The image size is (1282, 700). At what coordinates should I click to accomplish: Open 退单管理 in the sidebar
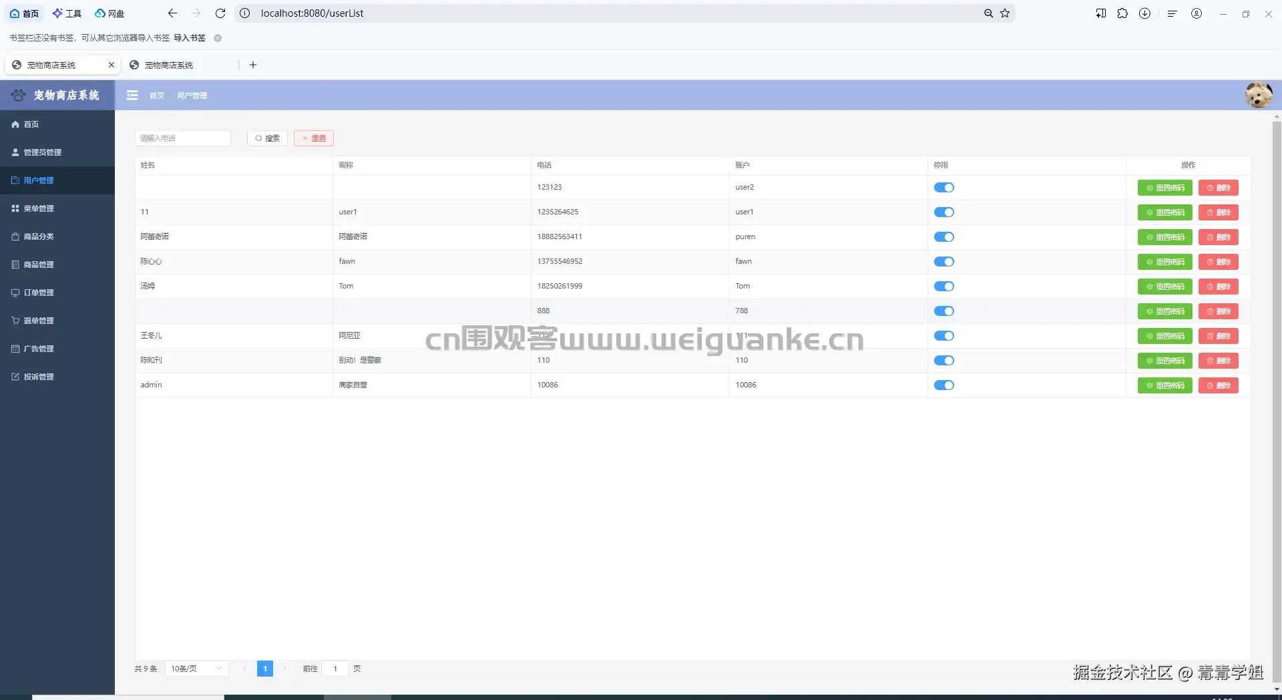(57, 321)
